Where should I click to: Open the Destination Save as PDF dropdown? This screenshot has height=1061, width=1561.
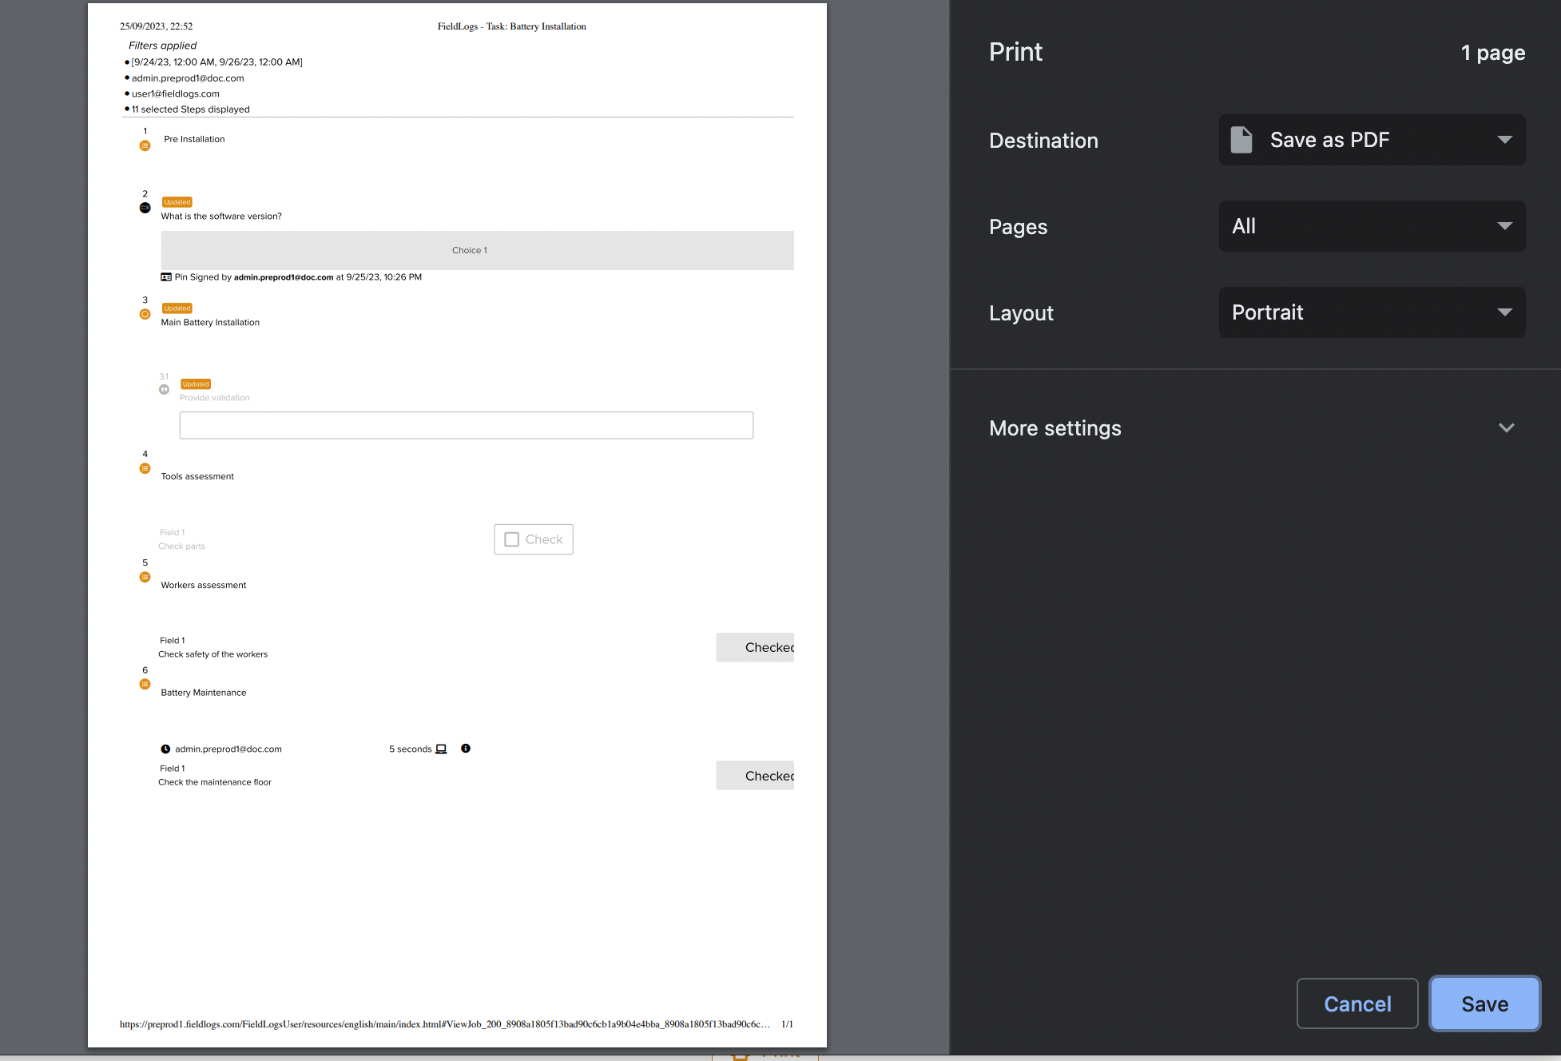(1372, 140)
